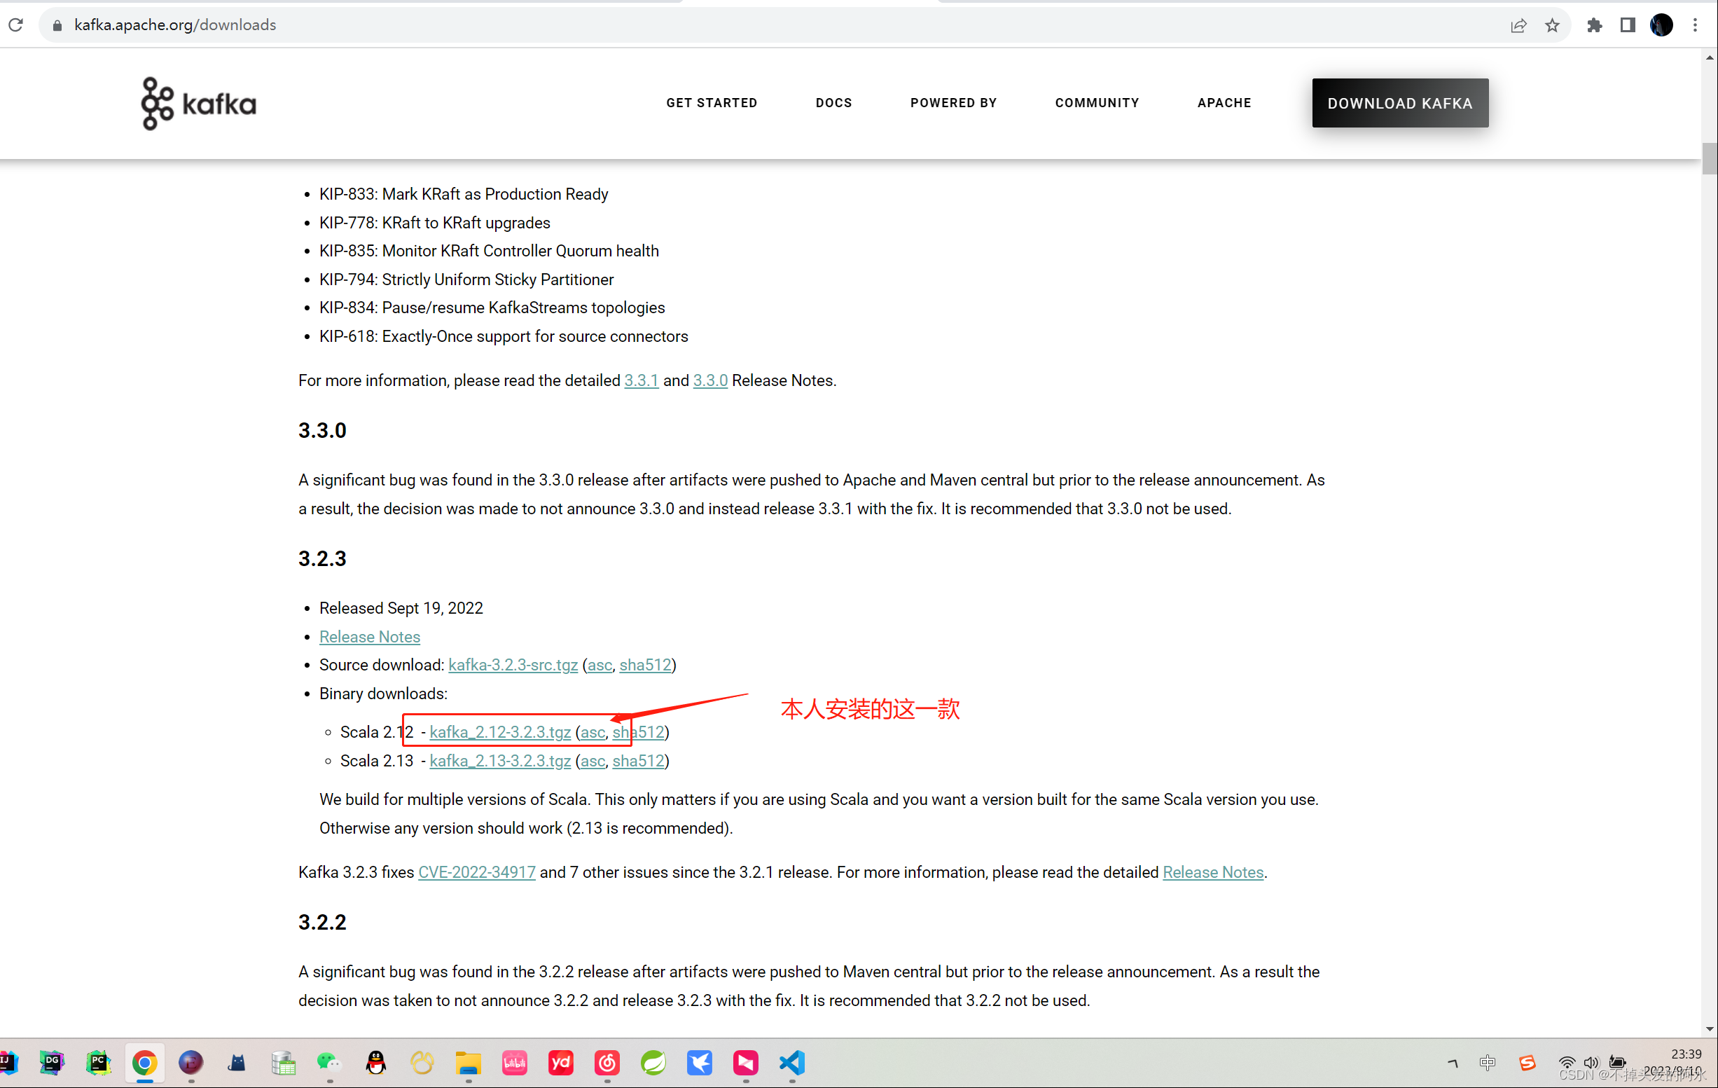Viewport: 1718px width, 1088px height.
Task: Open sha512 checksum for Scala 2.13 binary
Action: (638, 761)
